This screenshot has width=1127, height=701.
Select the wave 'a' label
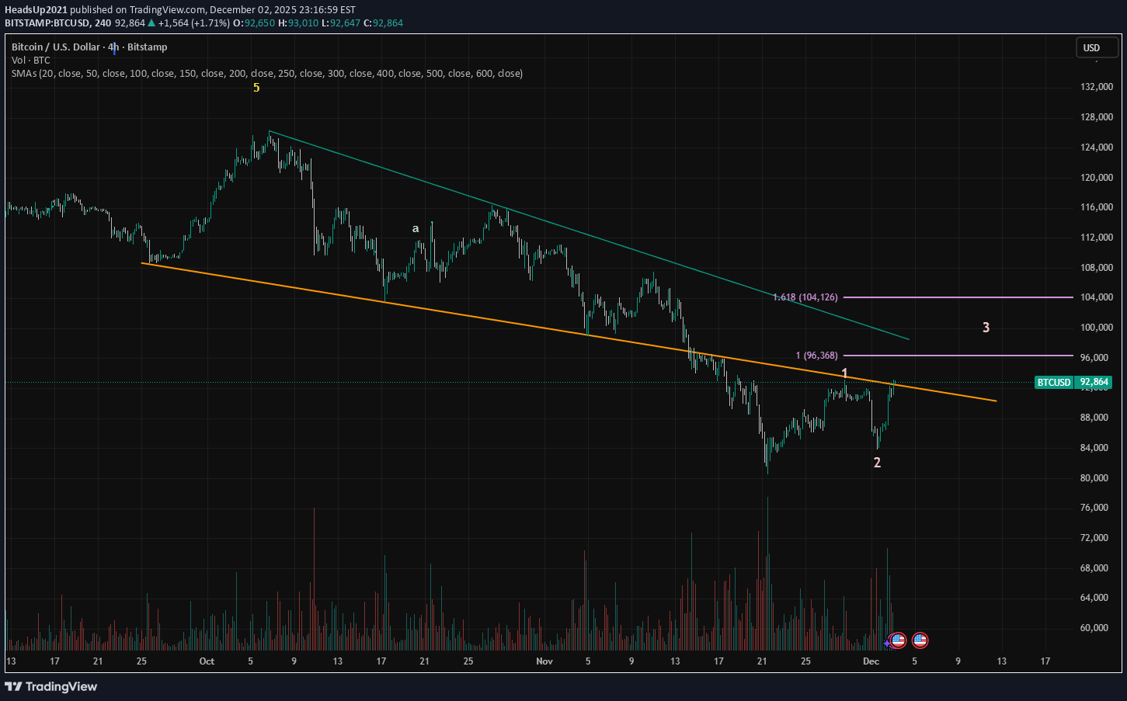tap(416, 228)
